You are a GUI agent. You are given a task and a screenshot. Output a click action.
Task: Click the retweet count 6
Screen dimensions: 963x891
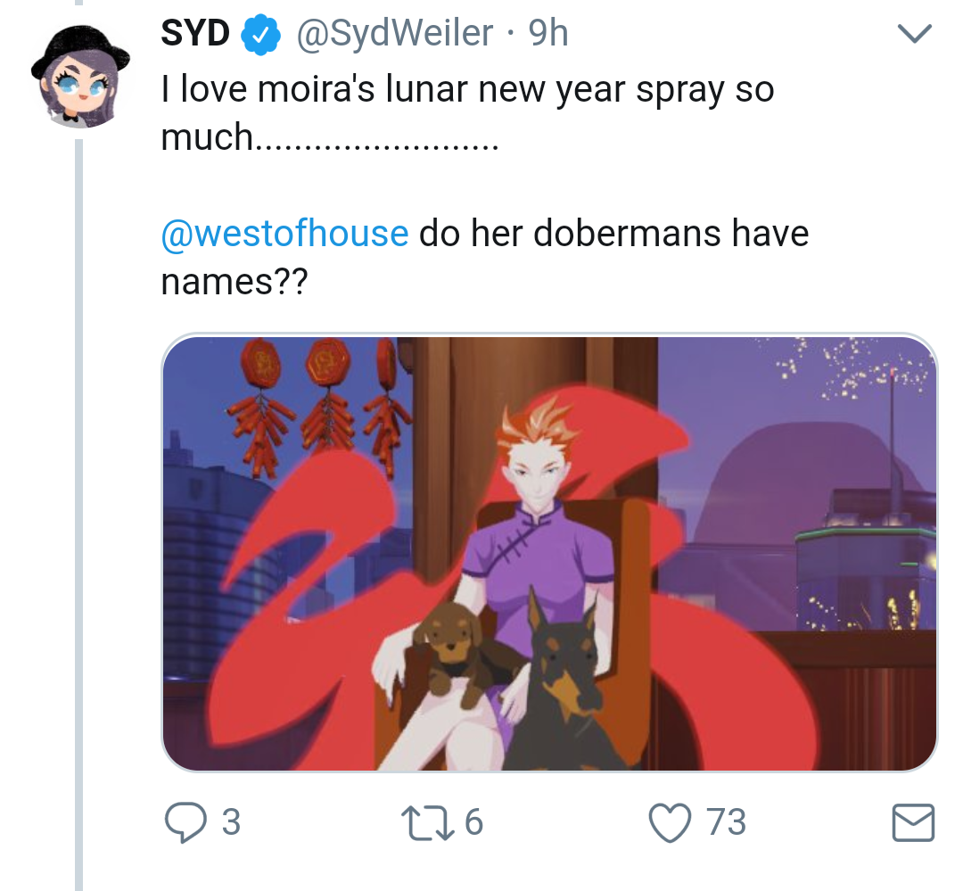click(x=473, y=822)
